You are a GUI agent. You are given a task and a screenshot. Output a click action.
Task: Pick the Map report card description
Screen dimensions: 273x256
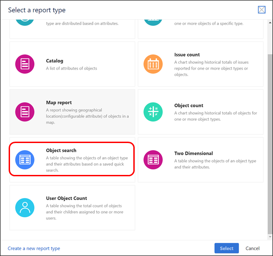tap(87, 116)
